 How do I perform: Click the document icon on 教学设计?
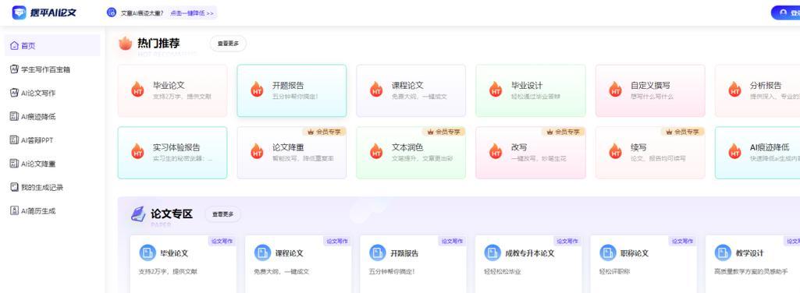click(x=723, y=252)
